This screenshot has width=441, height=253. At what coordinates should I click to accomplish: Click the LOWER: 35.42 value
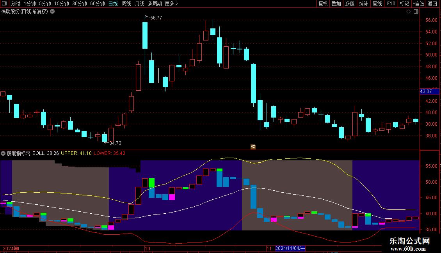[109, 153]
